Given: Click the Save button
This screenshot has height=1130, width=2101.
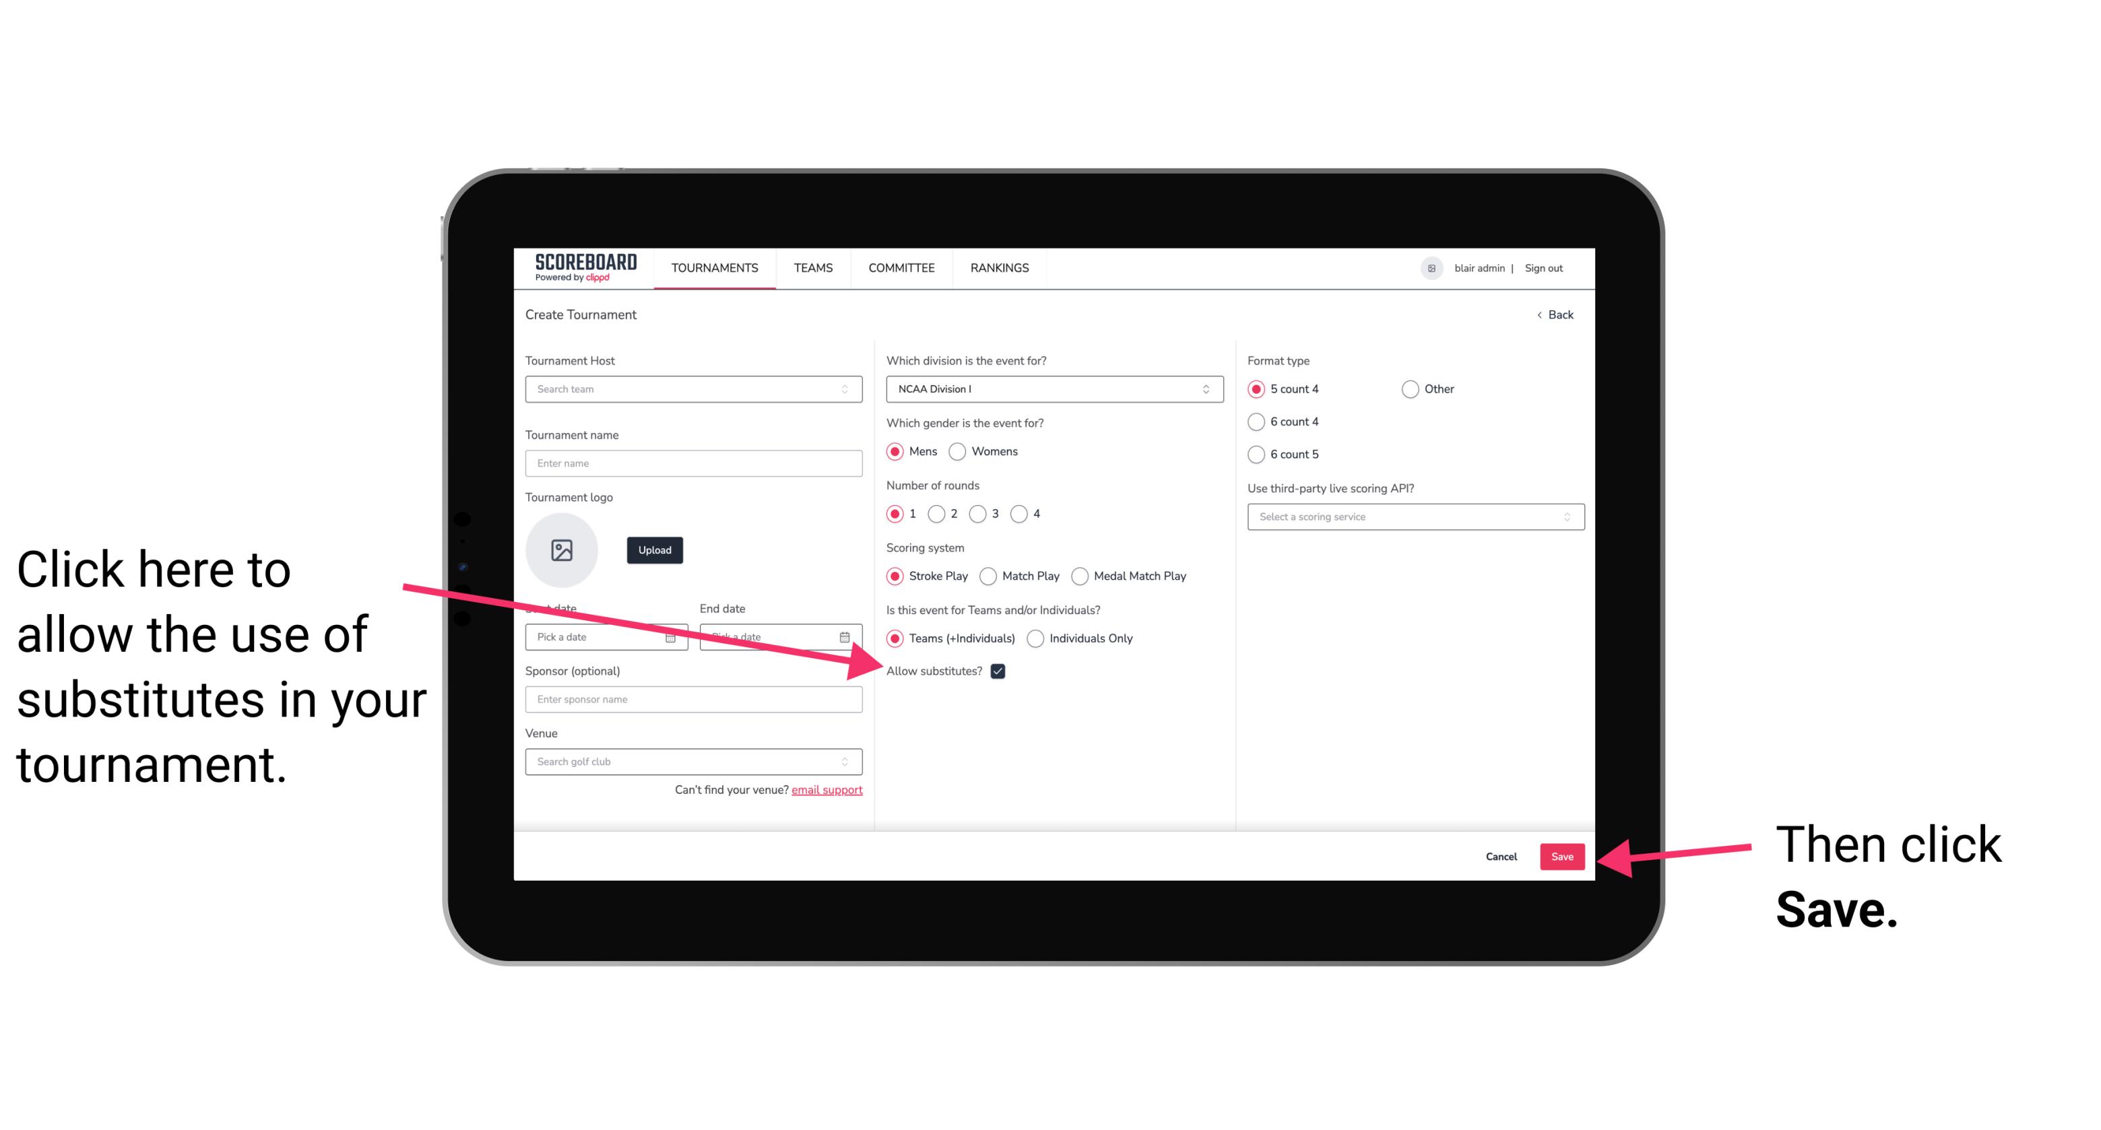Looking at the screenshot, I should pos(1563,855).
